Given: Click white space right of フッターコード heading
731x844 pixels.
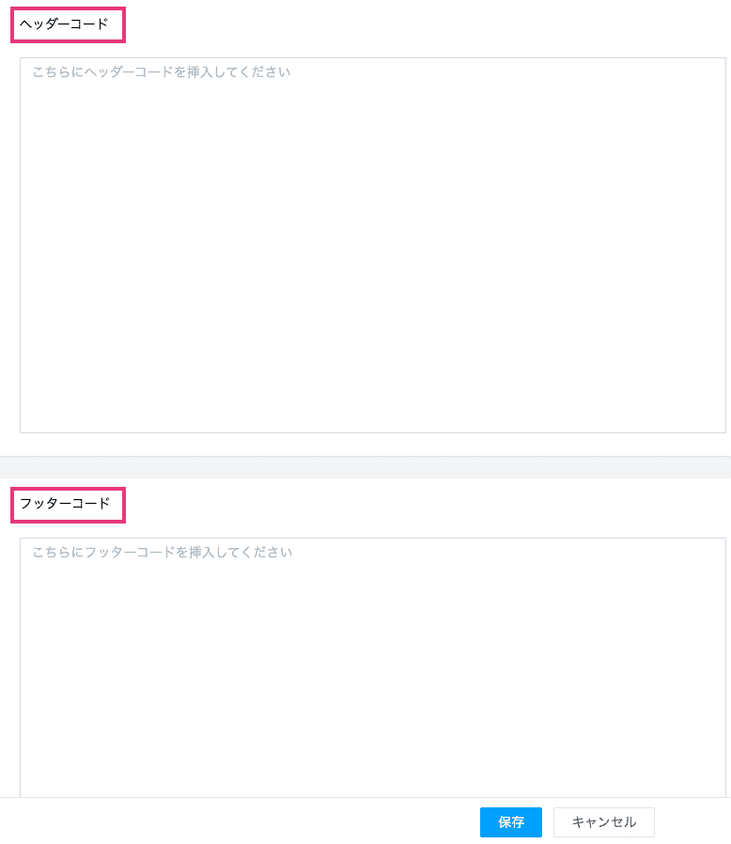Looking at the screenshot, I should (x=428, y=505).
